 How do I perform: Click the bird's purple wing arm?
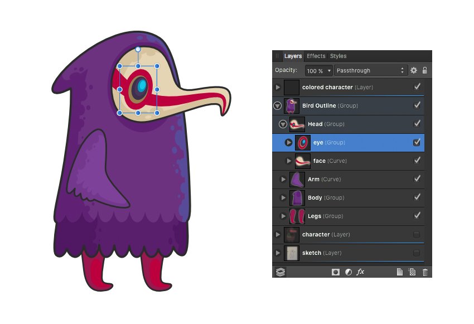tap(97, 172)
